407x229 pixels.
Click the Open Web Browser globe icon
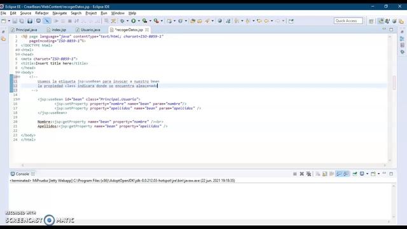pos(219,21)
